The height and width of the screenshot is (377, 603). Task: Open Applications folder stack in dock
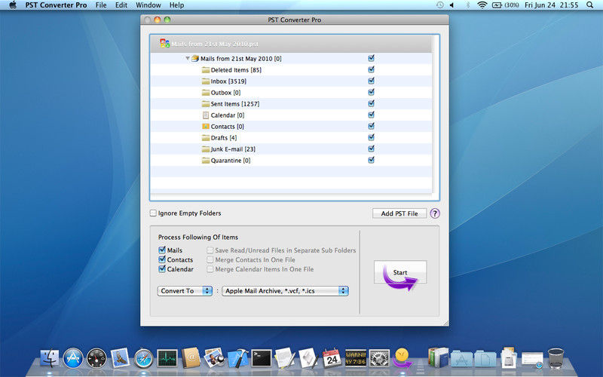[x=462, y=358]
